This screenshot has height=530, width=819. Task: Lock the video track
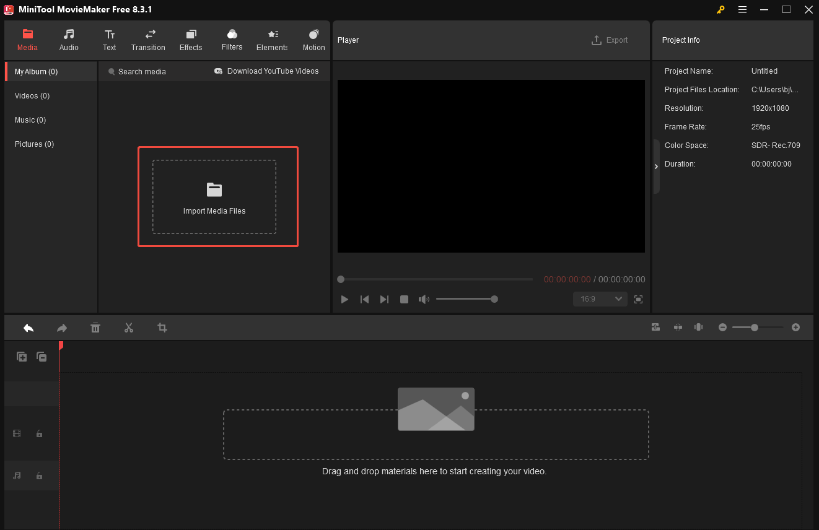[x=39, y=433]
